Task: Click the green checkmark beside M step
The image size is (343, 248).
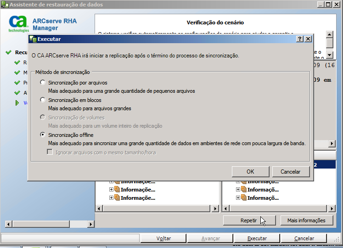Action: point(17,73)
